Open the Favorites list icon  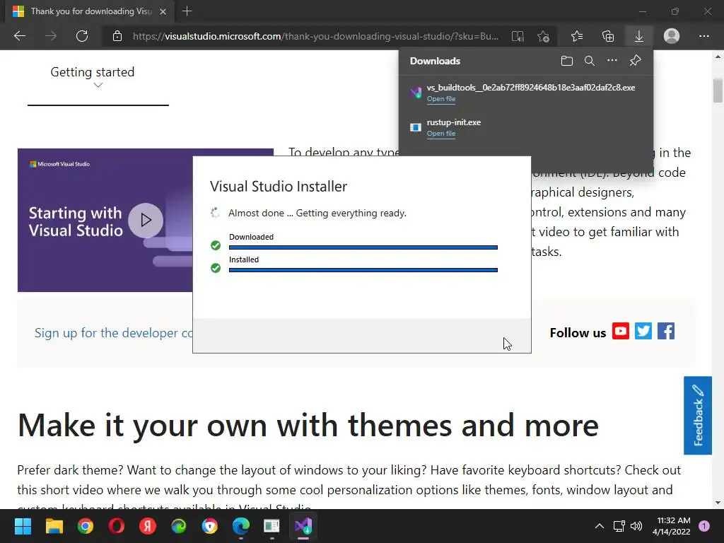[577, 36]
